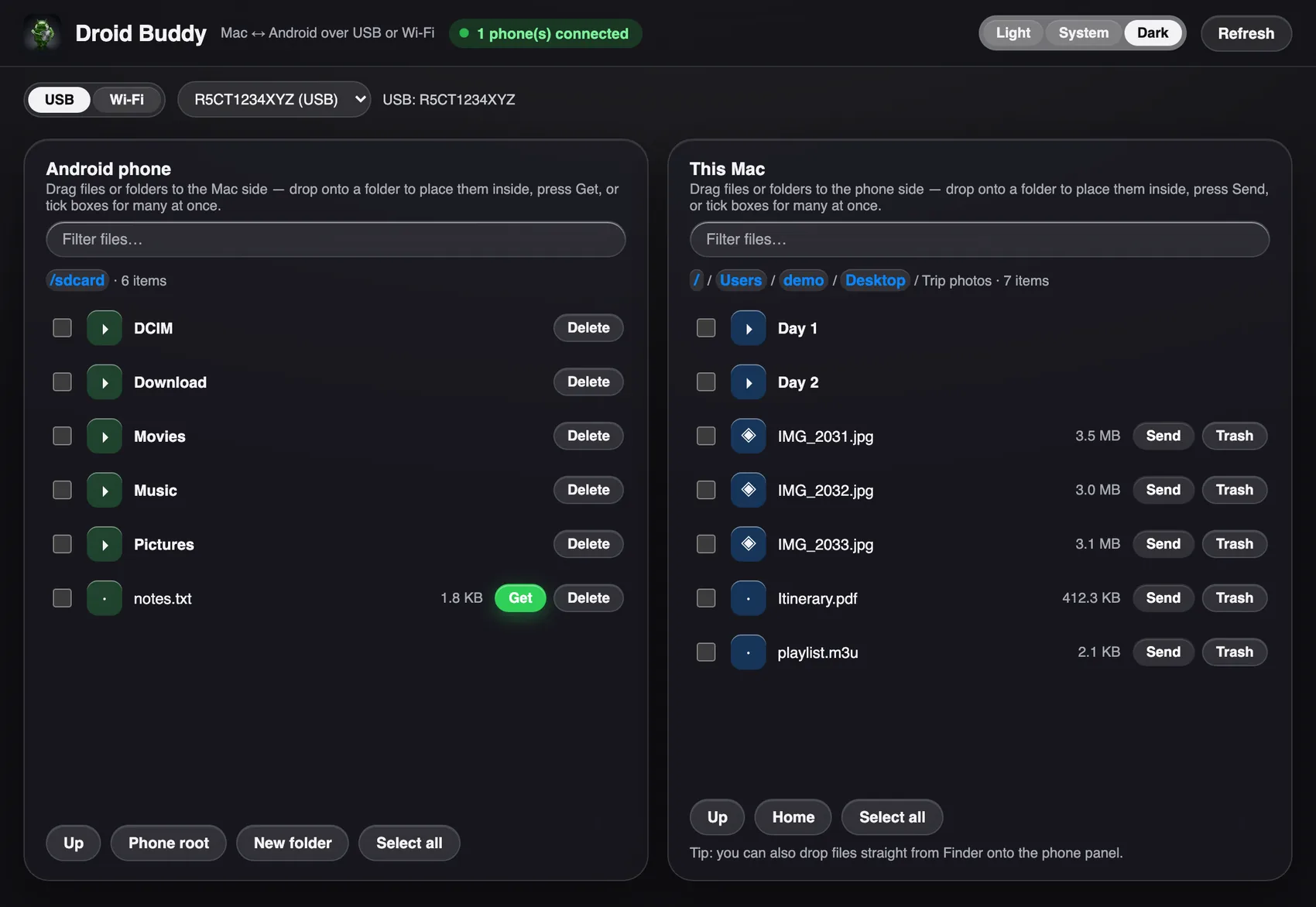The width and height of the screenshot is (1316, 907).
Task: Click the Droid Buddy app logo
Action: click(43, 33)
